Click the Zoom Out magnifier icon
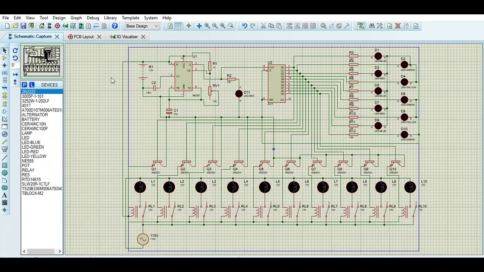 pyautogui.click(x=215, y=26)
